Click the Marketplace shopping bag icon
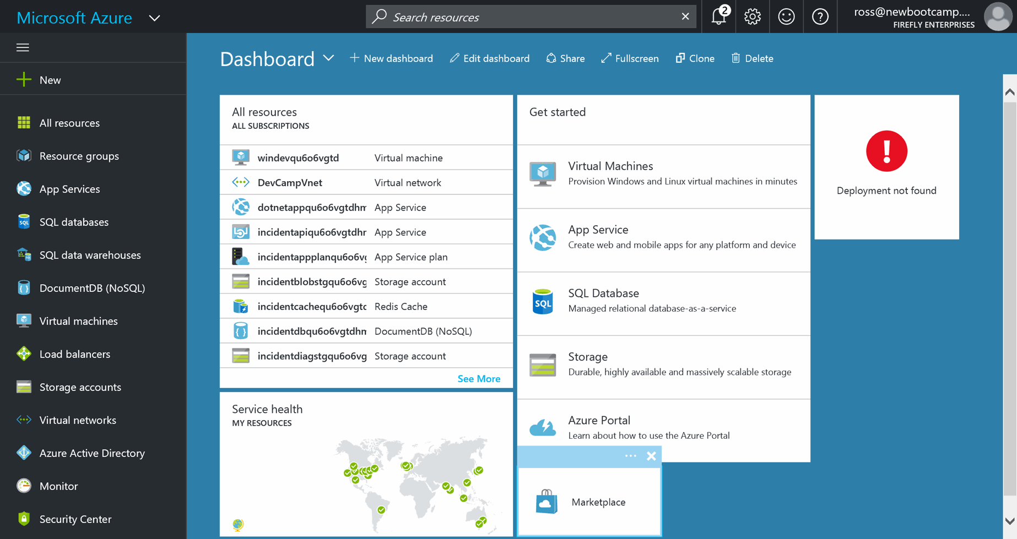1017x539 pixels. (x=547, y=502)
